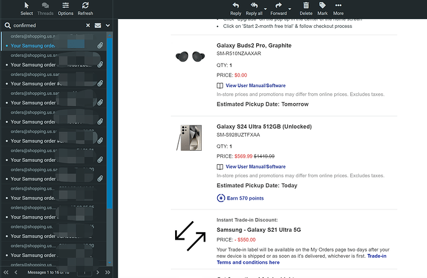This screenshot has height=278, width=427.
Task: Open the Mark message menu
Action: coord(322,8)
